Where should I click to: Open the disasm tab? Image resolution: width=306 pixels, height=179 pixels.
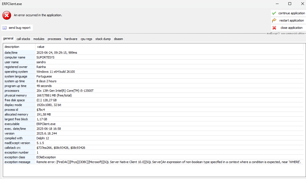click(x=118, y=39)
